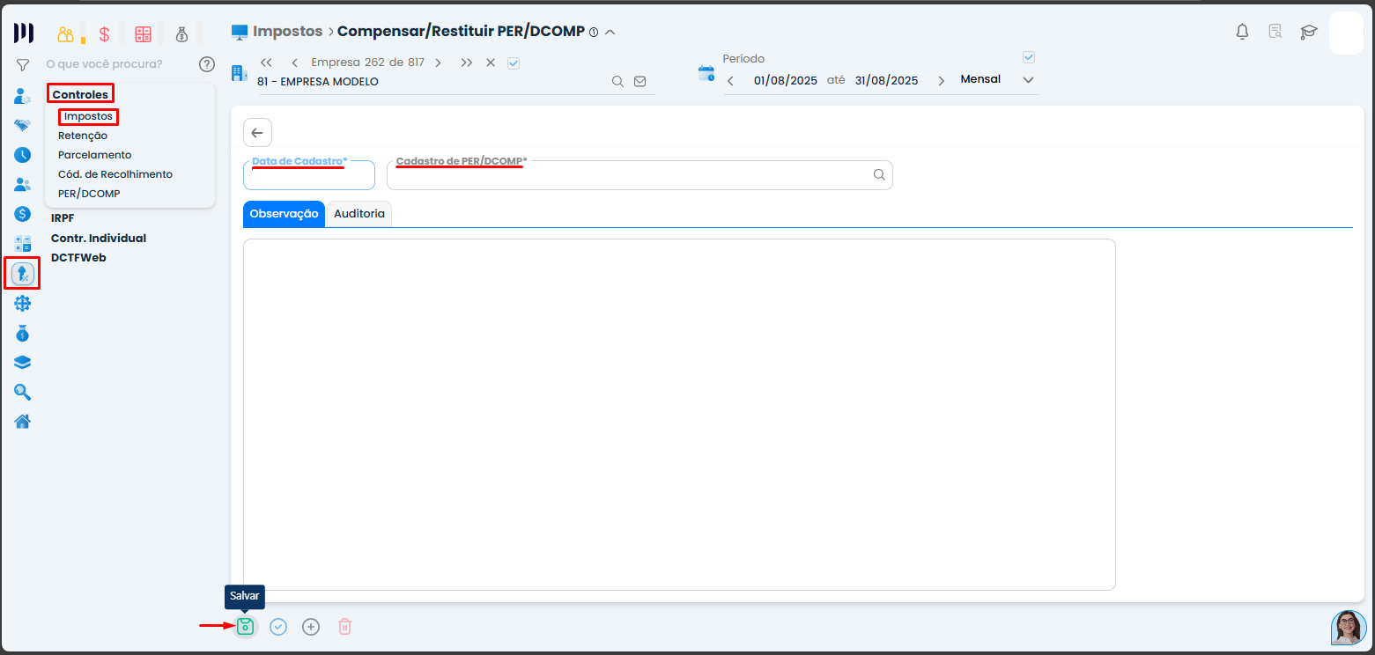Jump to the first company with double-left arrows
Viewport: 1375px width, 655px height.
(x=266, y=63)
